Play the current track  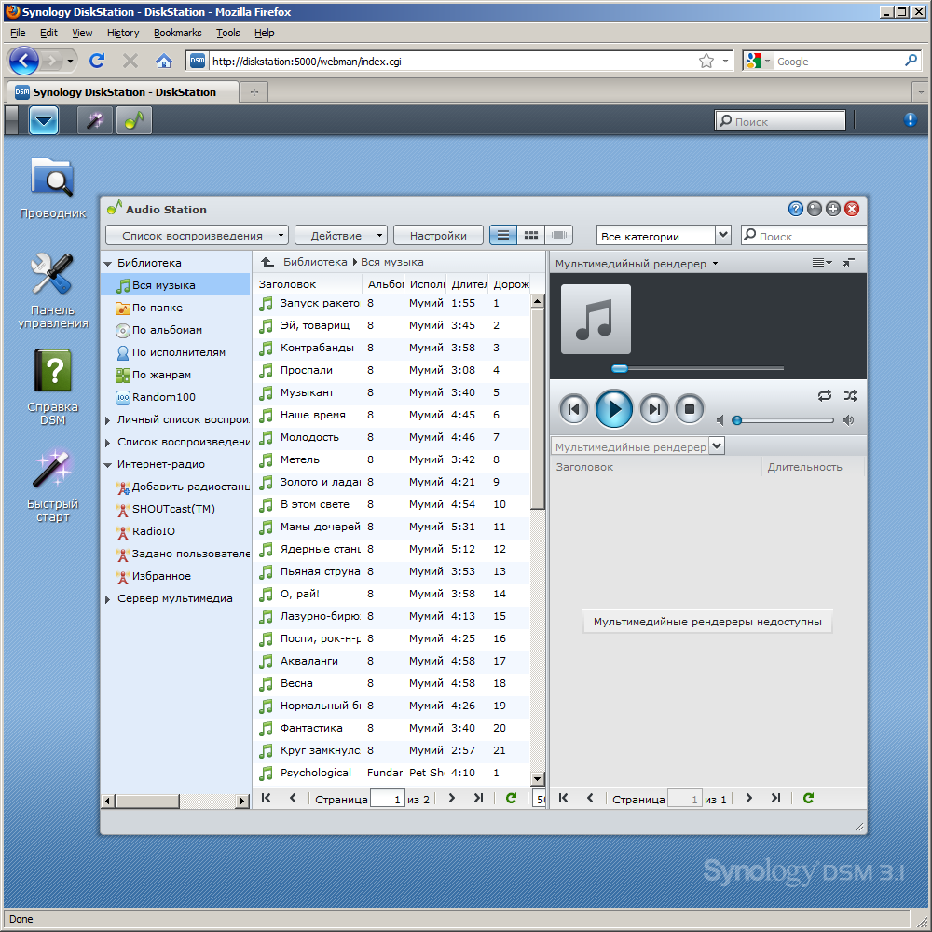tap(613, 409)
